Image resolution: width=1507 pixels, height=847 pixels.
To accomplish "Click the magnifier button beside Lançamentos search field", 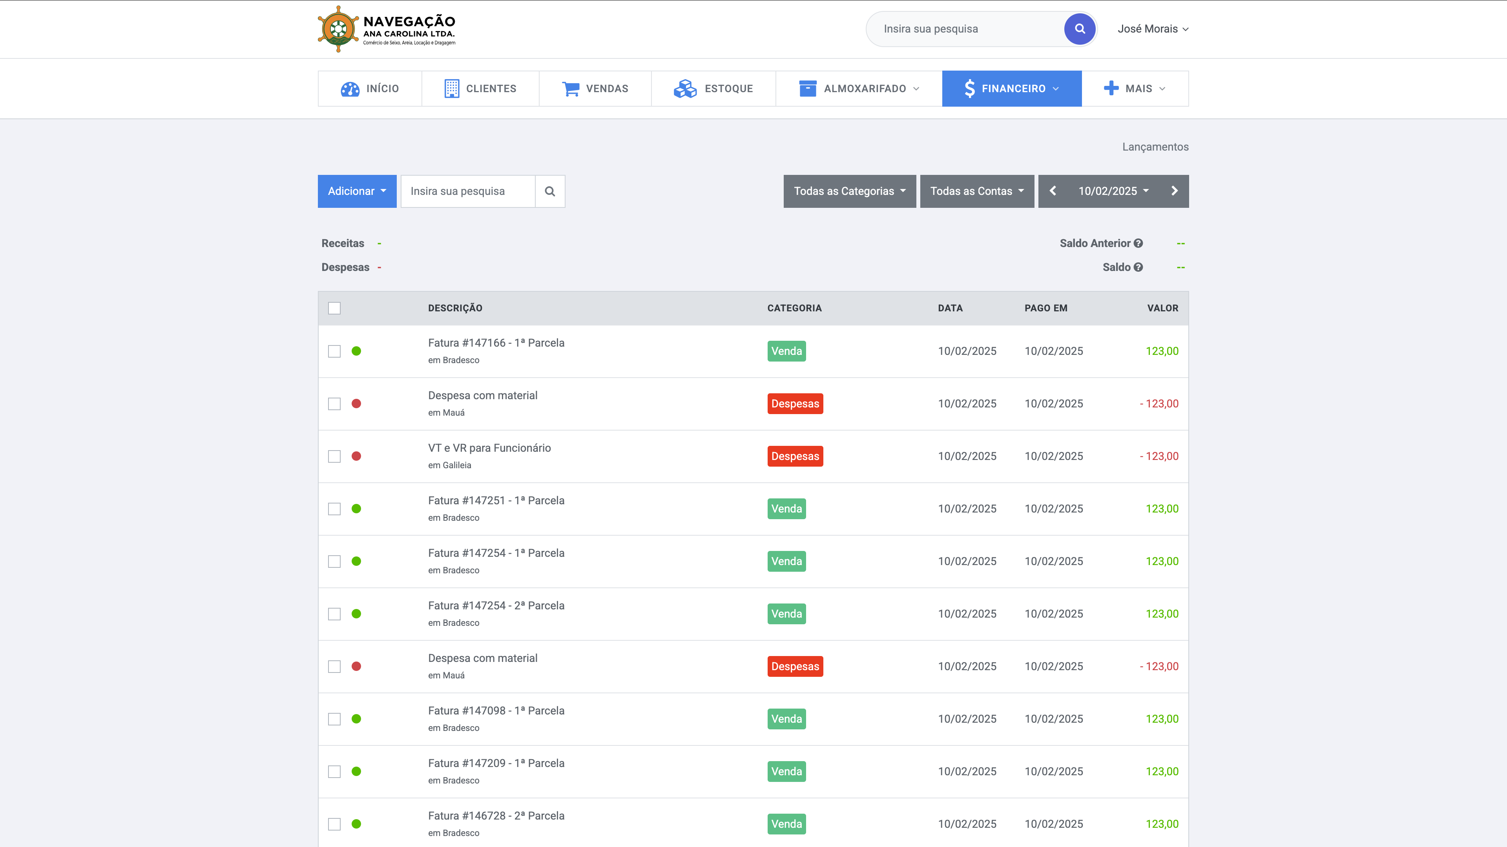I will (550, 191).
